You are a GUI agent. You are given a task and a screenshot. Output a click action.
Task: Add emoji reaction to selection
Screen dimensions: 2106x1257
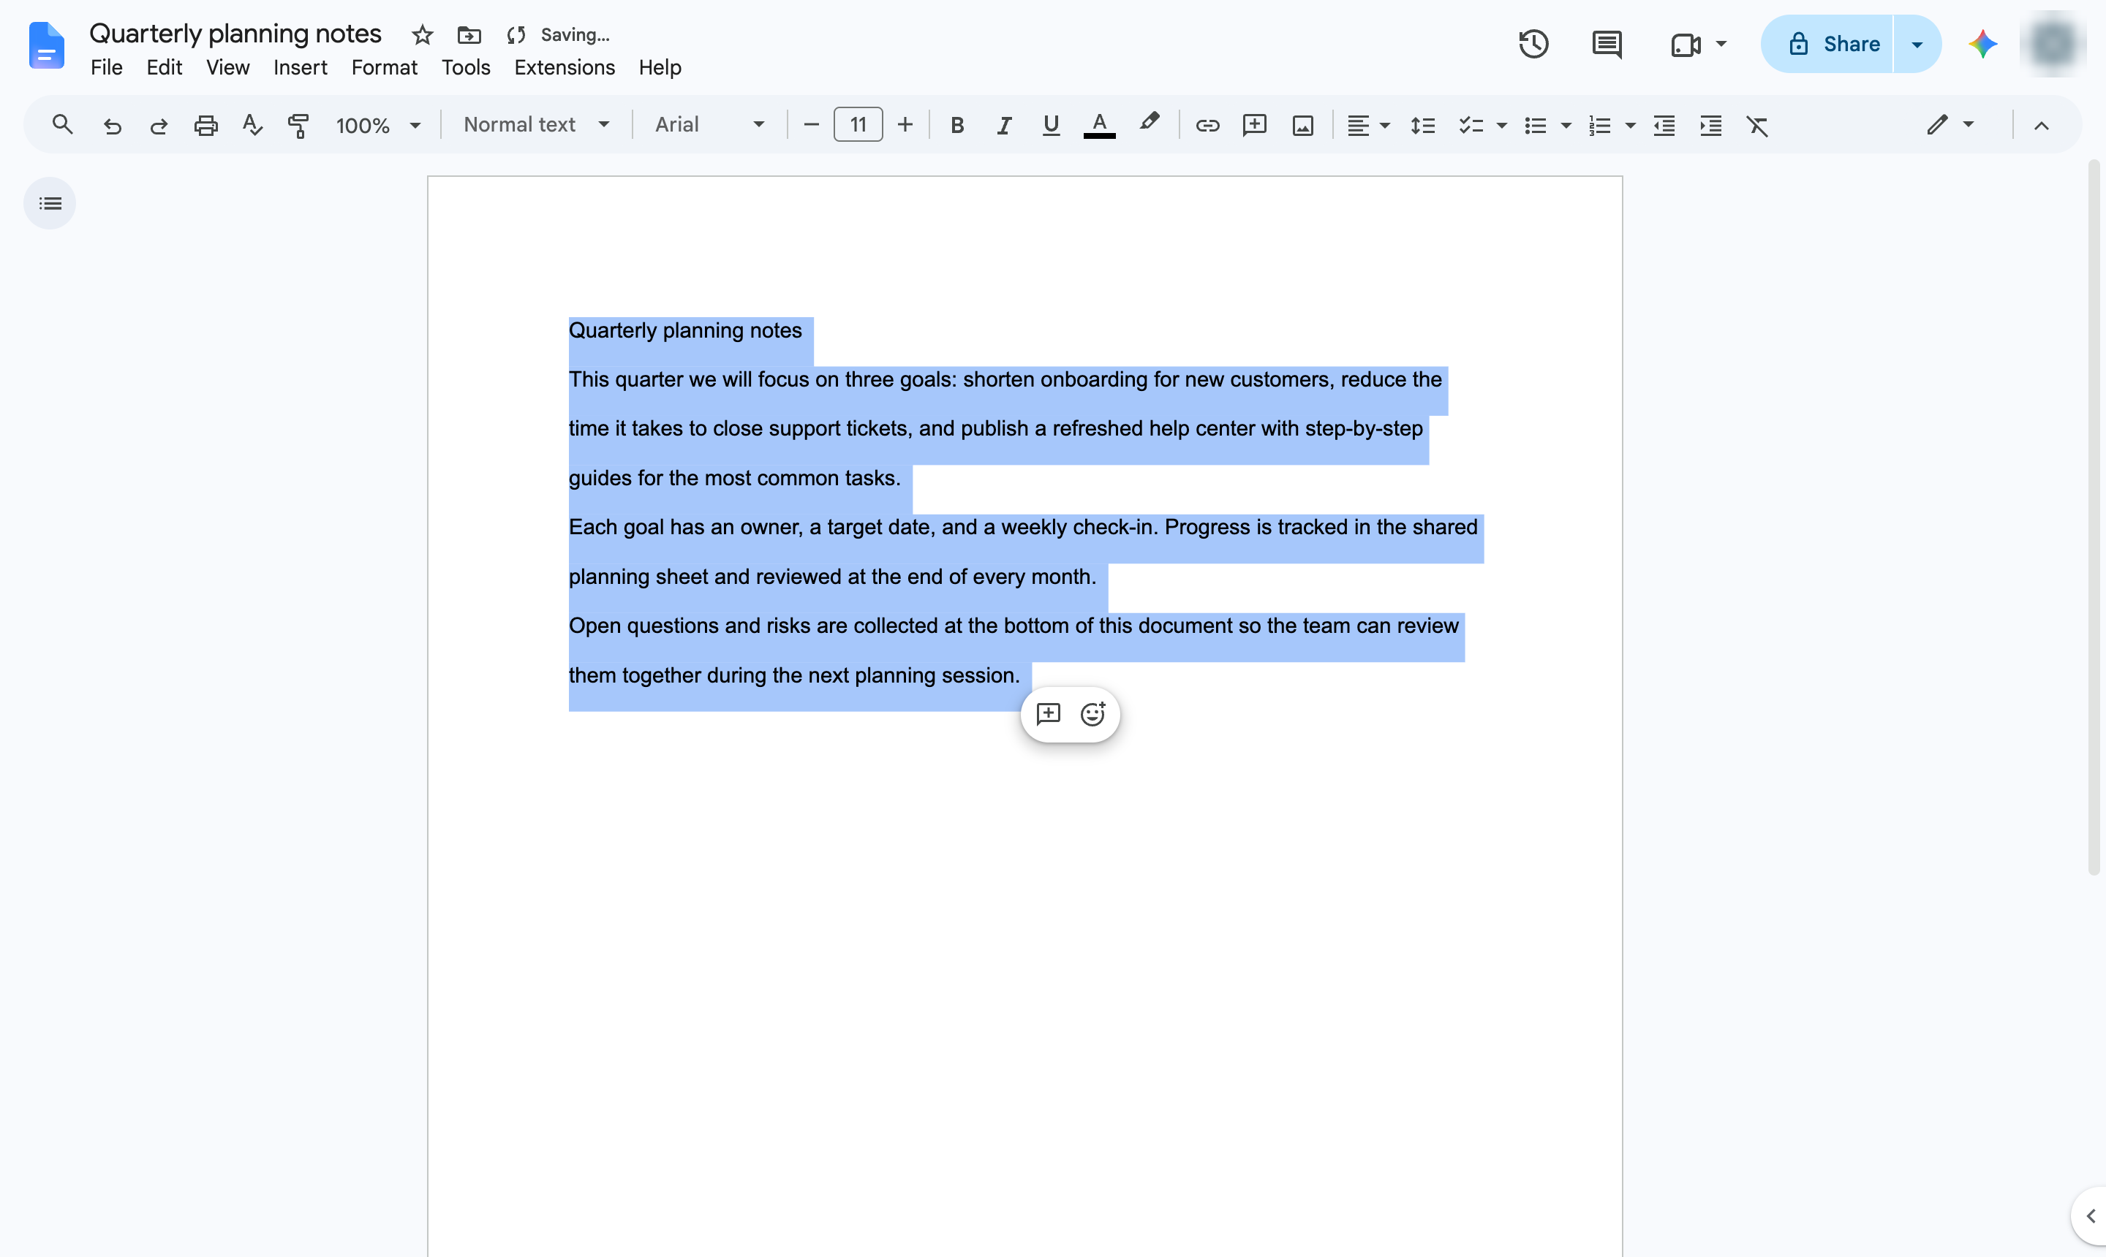pos(1093,714)
